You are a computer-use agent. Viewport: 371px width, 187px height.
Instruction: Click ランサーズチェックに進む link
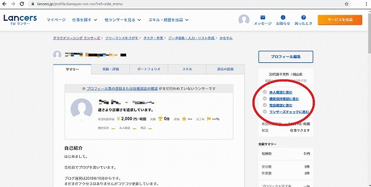pos(289,112)
